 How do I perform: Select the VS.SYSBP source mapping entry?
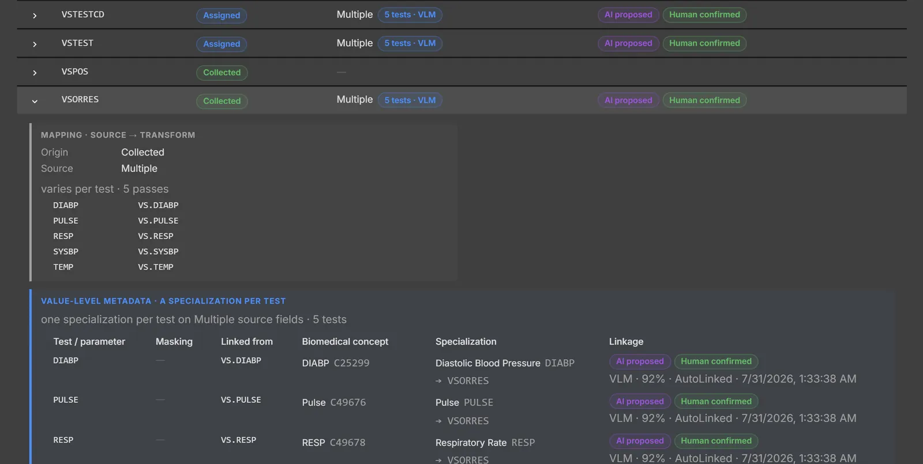point(158,252)
